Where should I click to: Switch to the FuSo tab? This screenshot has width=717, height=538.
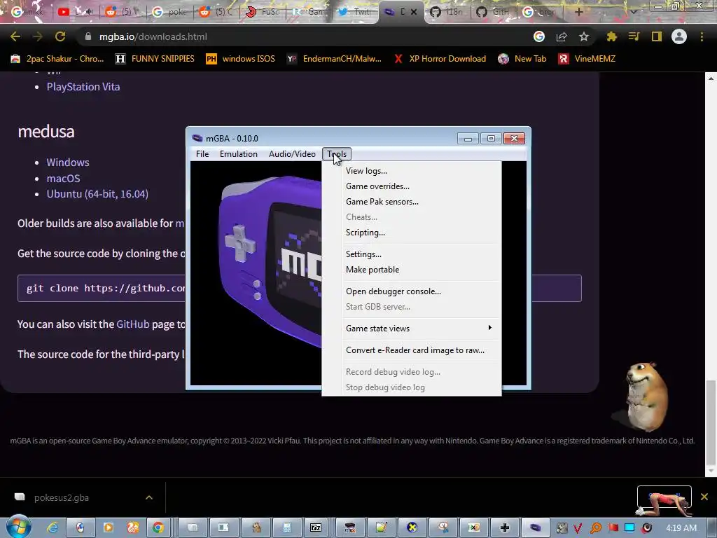[x=263, y=12]
